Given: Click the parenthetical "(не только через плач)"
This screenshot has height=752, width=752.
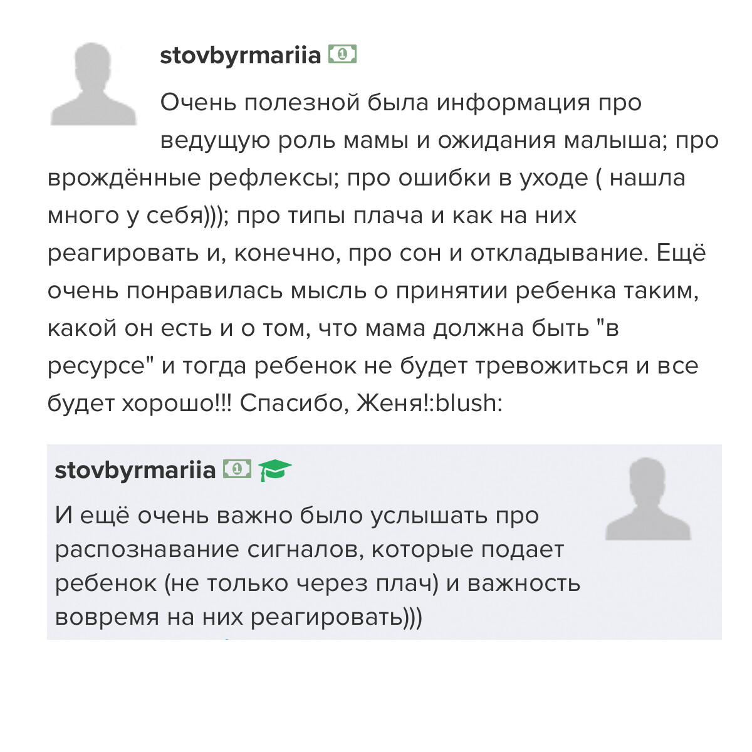Looking at the screenshot, I should click(301, 583).
